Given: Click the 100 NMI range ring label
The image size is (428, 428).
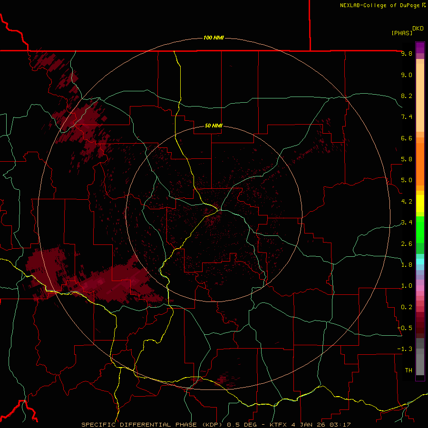Looking at the screenshot, I should (x=214, y=38).
